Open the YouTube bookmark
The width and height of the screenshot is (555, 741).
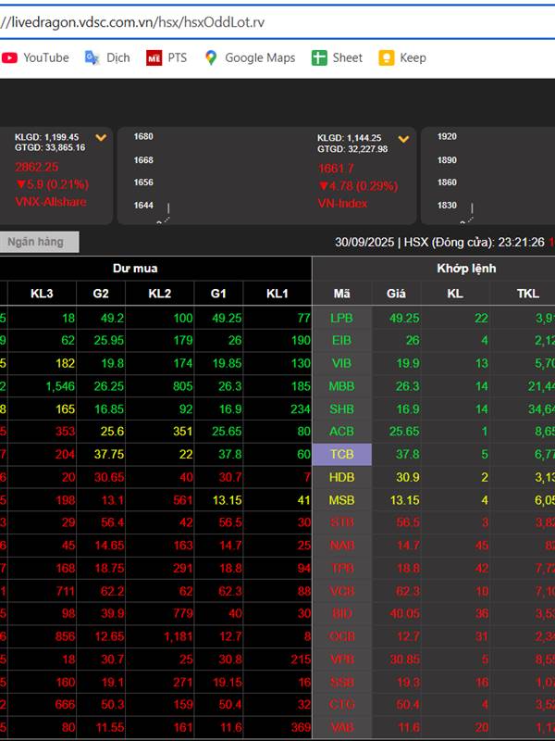click(35, 57)
